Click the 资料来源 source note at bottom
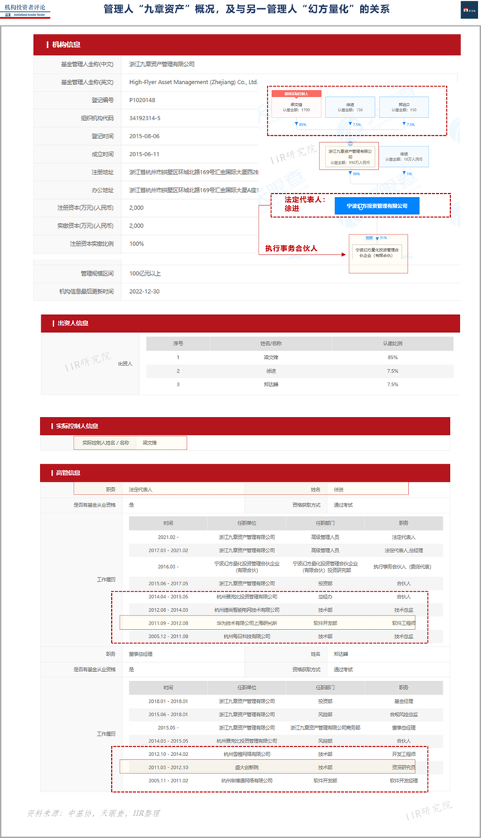The image size is (481, 838). pyautogui.click(x=94, y=813)
